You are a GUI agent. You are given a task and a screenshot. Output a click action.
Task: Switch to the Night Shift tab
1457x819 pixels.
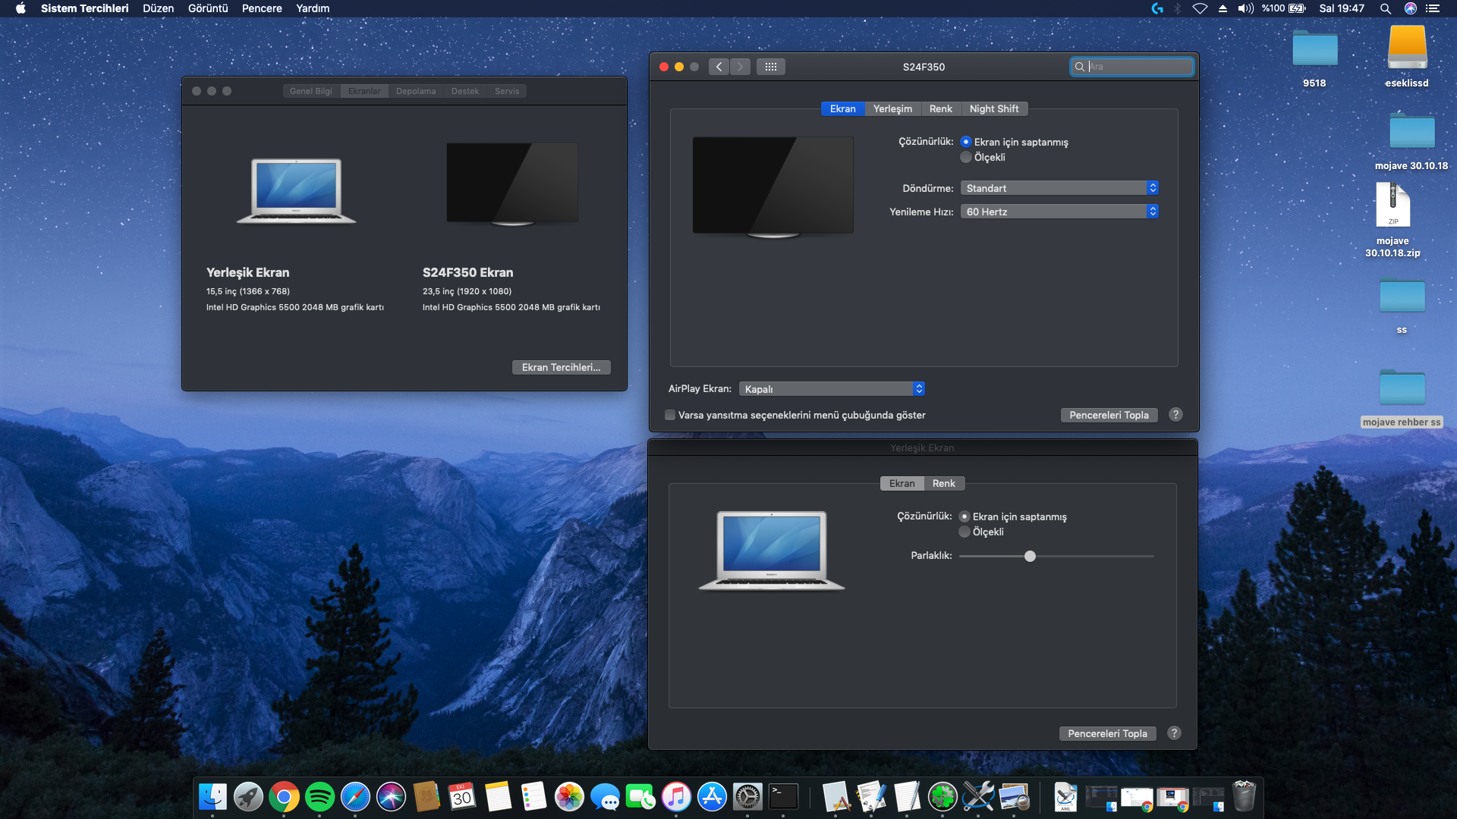pyautogui.click(x=993, y=109)
